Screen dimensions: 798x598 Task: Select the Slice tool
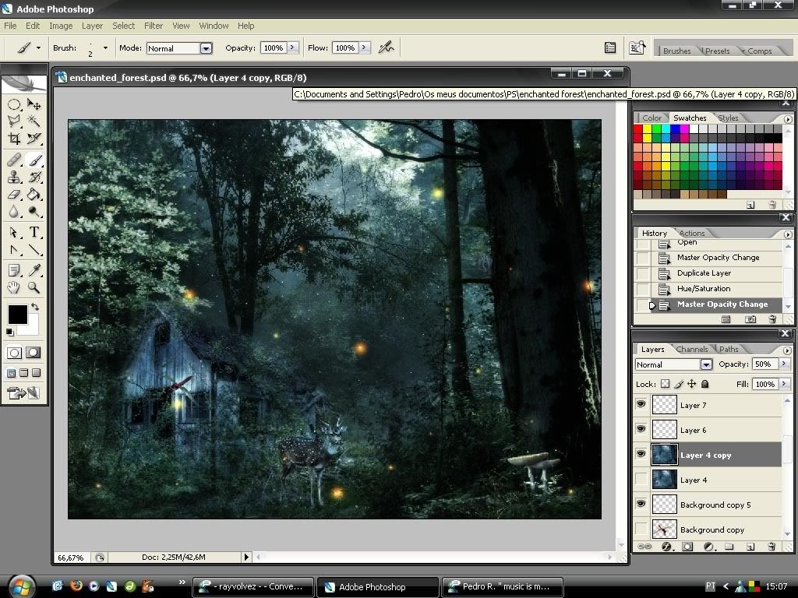(x=34, y=139)
